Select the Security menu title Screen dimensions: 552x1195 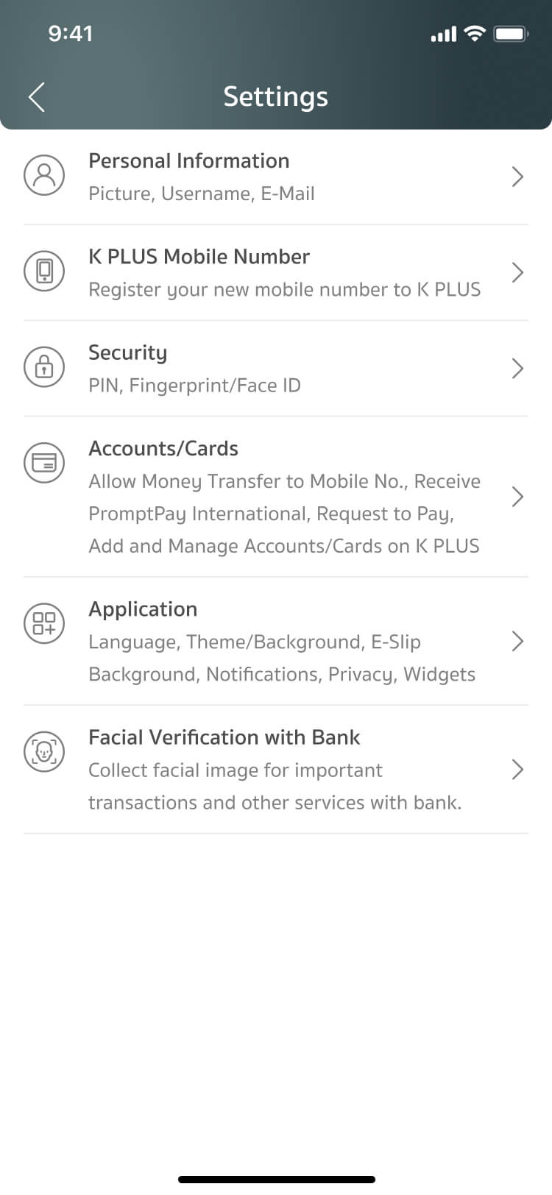(x=127, y=353)
